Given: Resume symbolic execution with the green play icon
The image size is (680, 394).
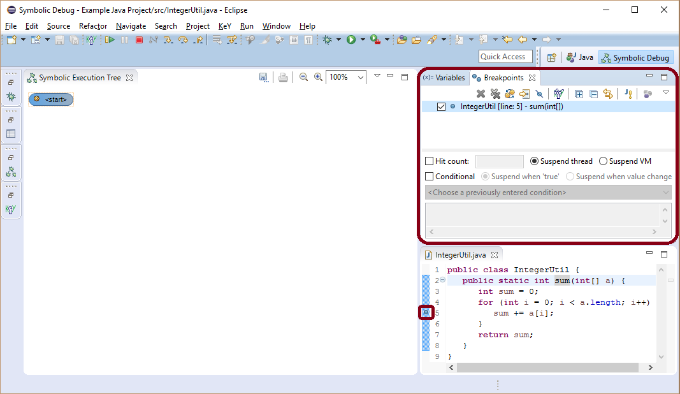Looking at the screenshot, I should (x=109, y=40).
